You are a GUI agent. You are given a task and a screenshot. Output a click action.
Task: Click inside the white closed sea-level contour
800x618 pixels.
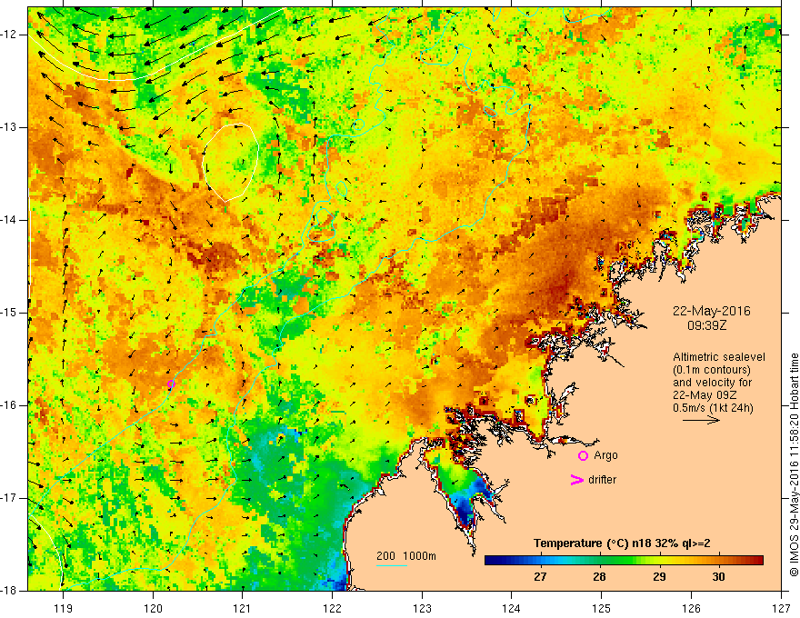tap(231, 162)
